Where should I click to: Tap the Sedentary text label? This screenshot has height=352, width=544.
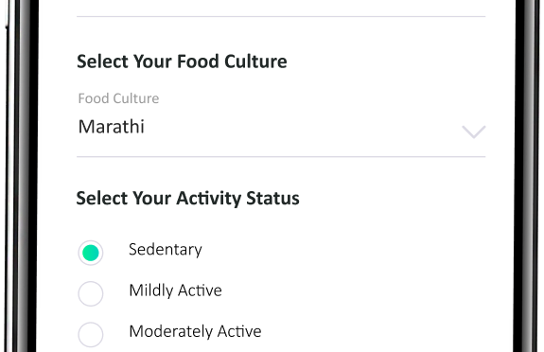click(x=166, y=250)
